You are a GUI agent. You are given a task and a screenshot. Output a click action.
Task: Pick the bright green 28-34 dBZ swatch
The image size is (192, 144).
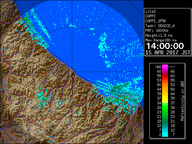[165, 107]
